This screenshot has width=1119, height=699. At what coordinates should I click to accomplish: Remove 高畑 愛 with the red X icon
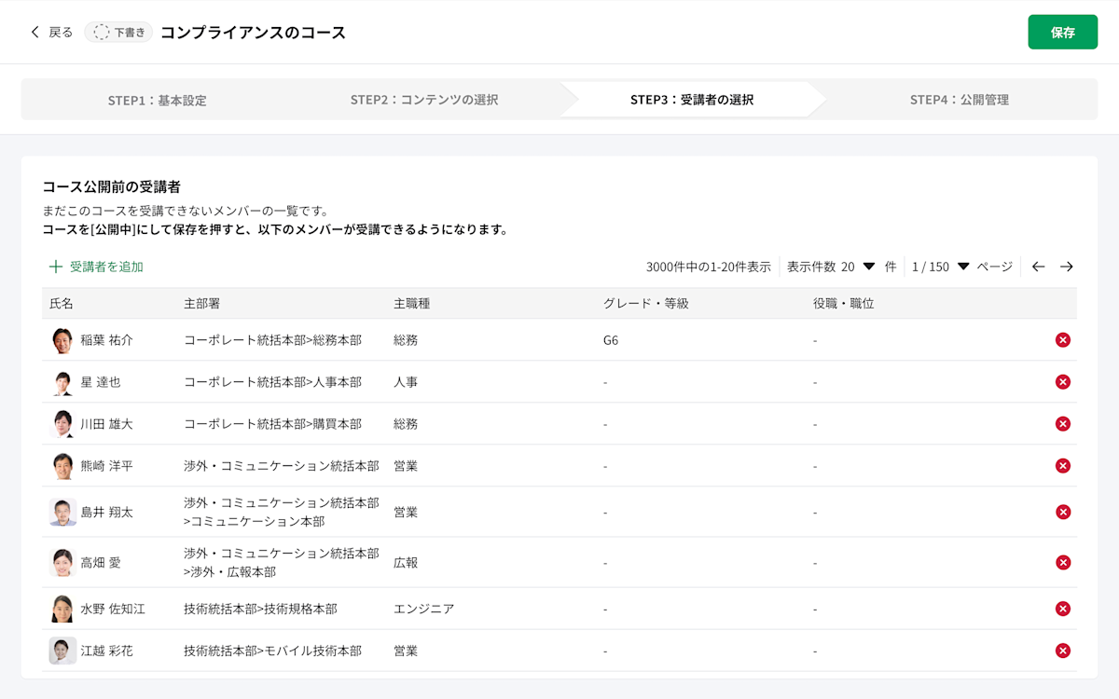click(1062, 562)
